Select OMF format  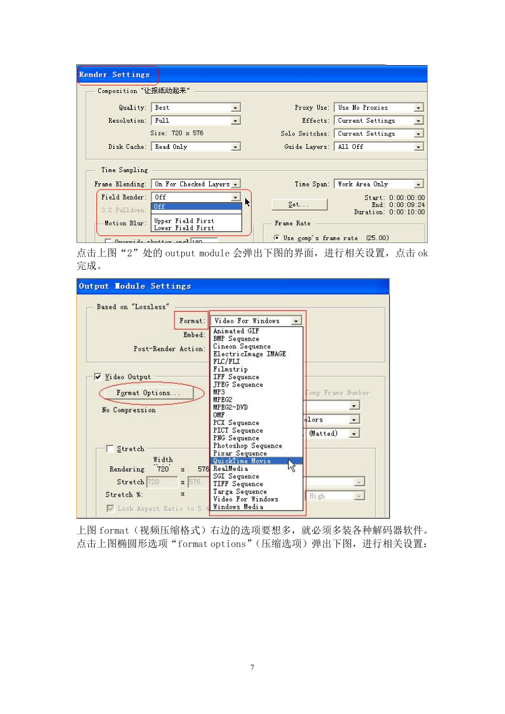click(x=256, y=415)
